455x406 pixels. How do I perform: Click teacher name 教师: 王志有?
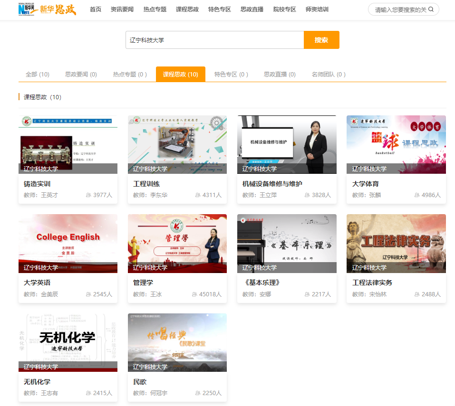pos(40,393)
